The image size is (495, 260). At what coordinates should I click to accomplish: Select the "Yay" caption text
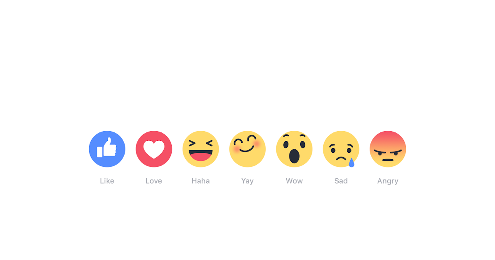[x=247, y=181]
